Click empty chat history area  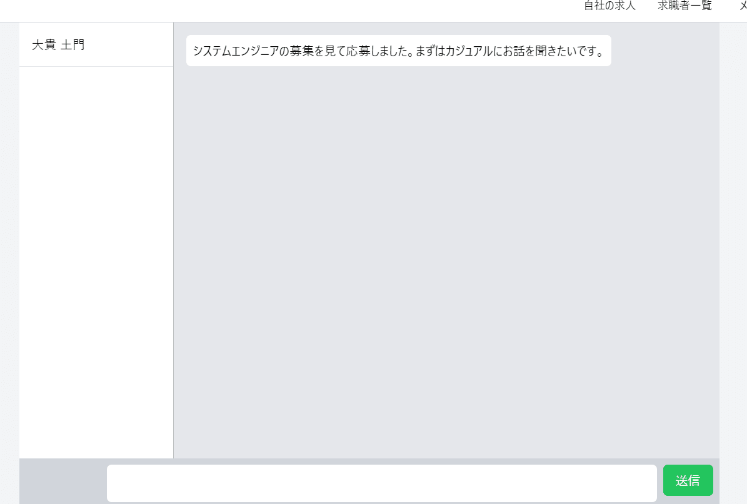pos(446,262)
